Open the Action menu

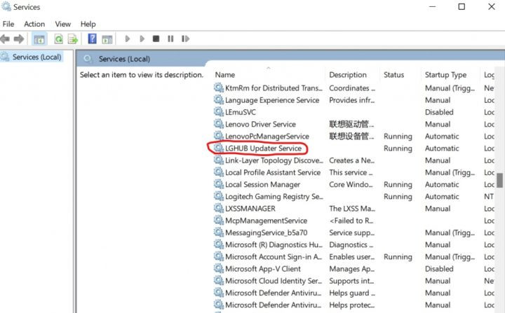[x=34, y=24]
